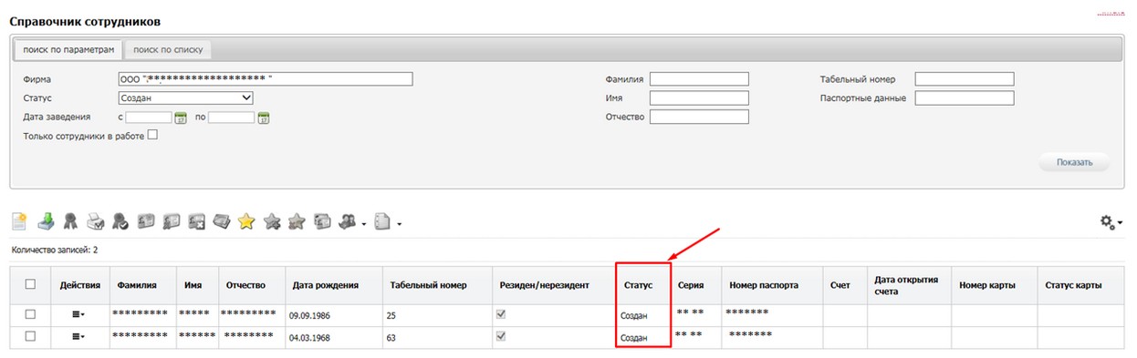Viewport: 1137px width, 358px height.
Task: Open calendar picker for the start date
Action: [x=181, y=118]
